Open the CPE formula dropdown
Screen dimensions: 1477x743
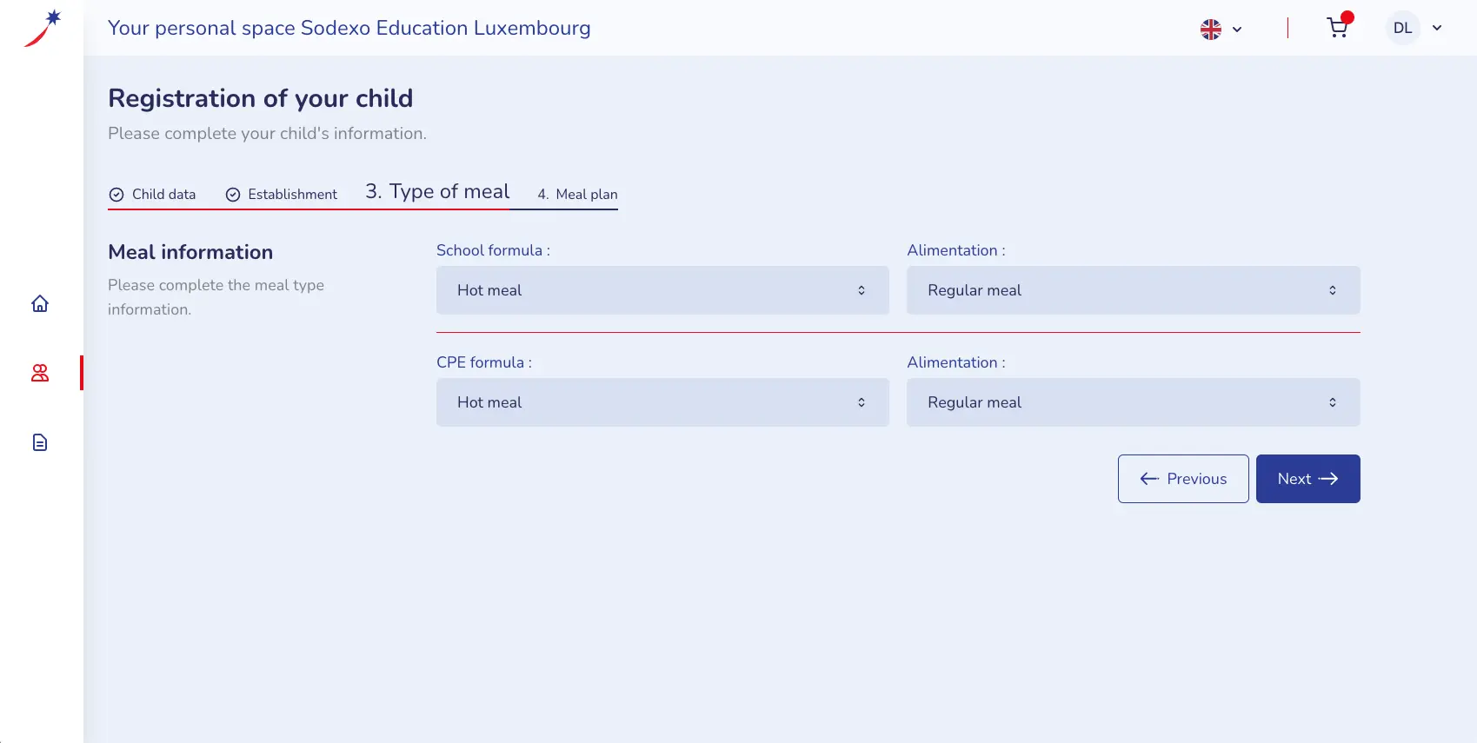click(x=662, y=402)
